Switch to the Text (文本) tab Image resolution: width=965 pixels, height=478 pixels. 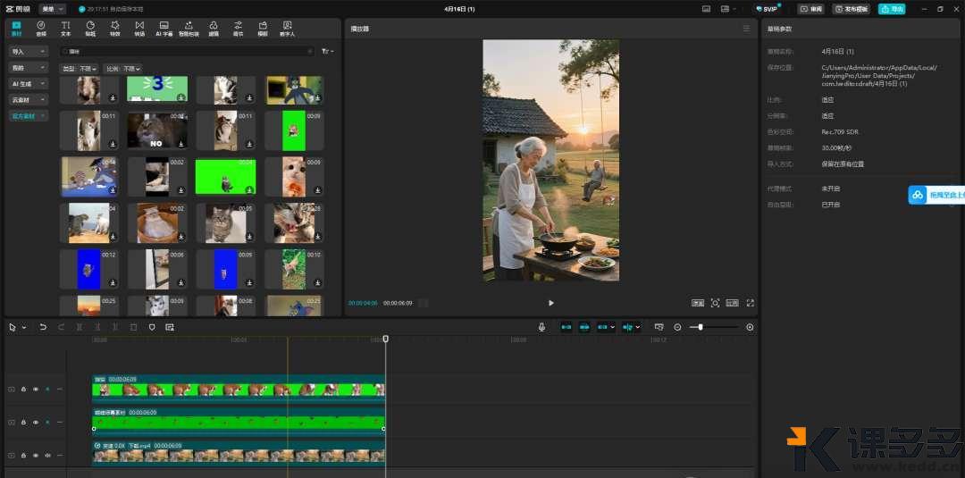pyautogui.click(x=65, y=28)
